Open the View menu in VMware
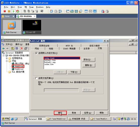 coord(20,7)
